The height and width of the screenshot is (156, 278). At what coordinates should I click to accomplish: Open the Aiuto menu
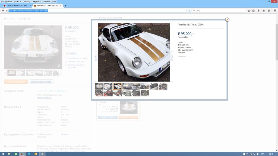[53, 1]
